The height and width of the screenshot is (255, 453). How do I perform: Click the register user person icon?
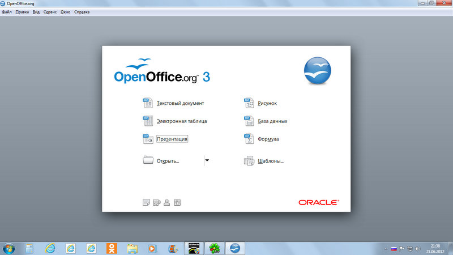166,202
